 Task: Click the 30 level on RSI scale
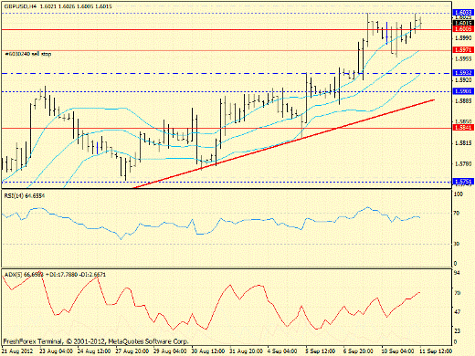pyautogui.click(x=457, y=244)
